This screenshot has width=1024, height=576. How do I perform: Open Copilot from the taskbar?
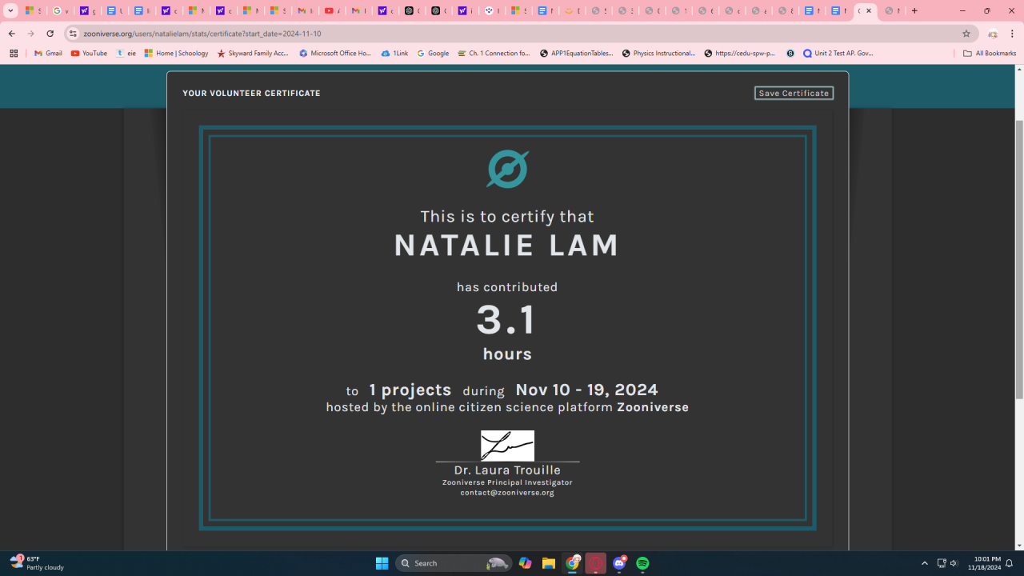point(525,563)
